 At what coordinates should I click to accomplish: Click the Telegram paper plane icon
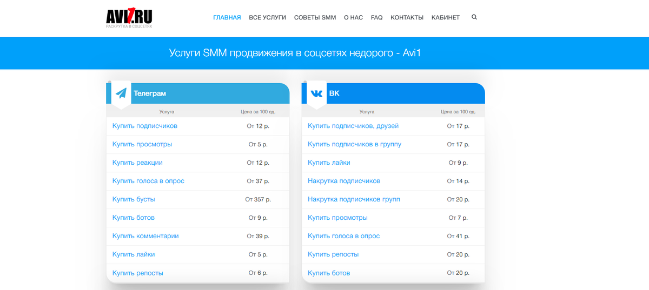coord(121,93)
